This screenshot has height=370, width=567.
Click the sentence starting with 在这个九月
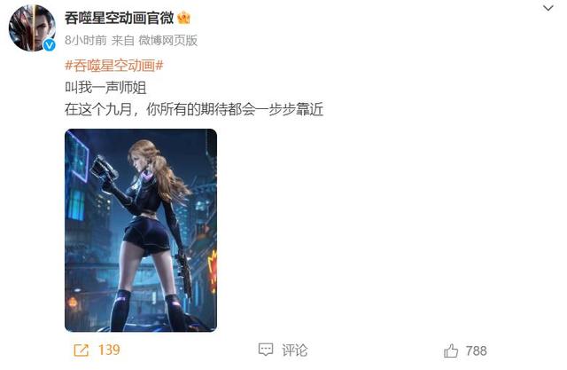(194, 109)
